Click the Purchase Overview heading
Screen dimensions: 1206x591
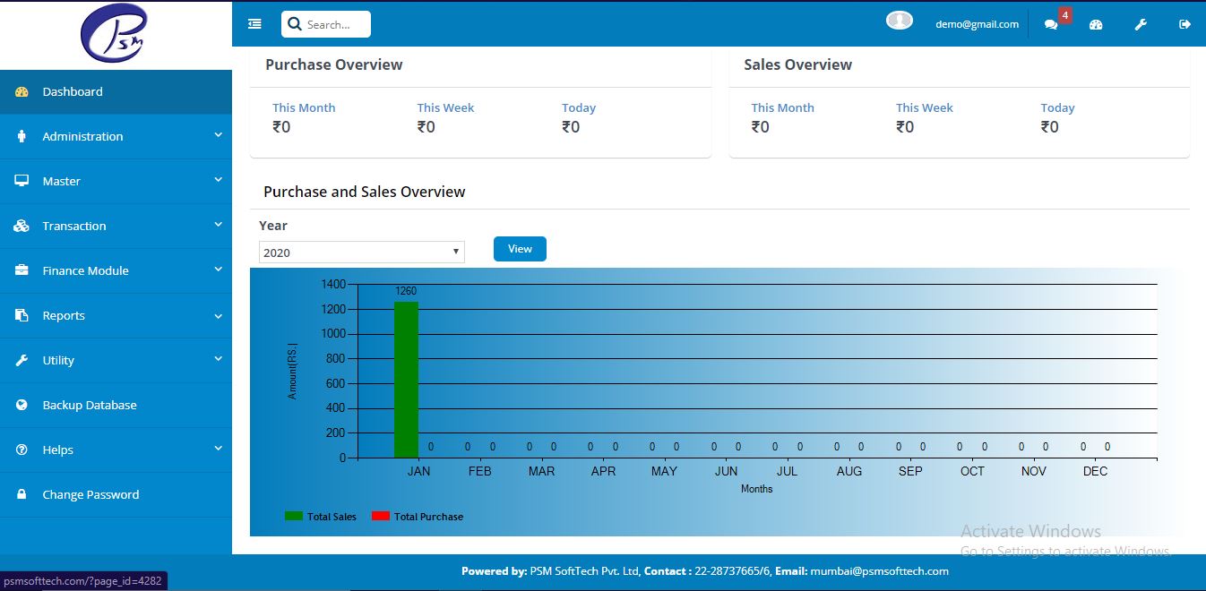tap(334, 64)
